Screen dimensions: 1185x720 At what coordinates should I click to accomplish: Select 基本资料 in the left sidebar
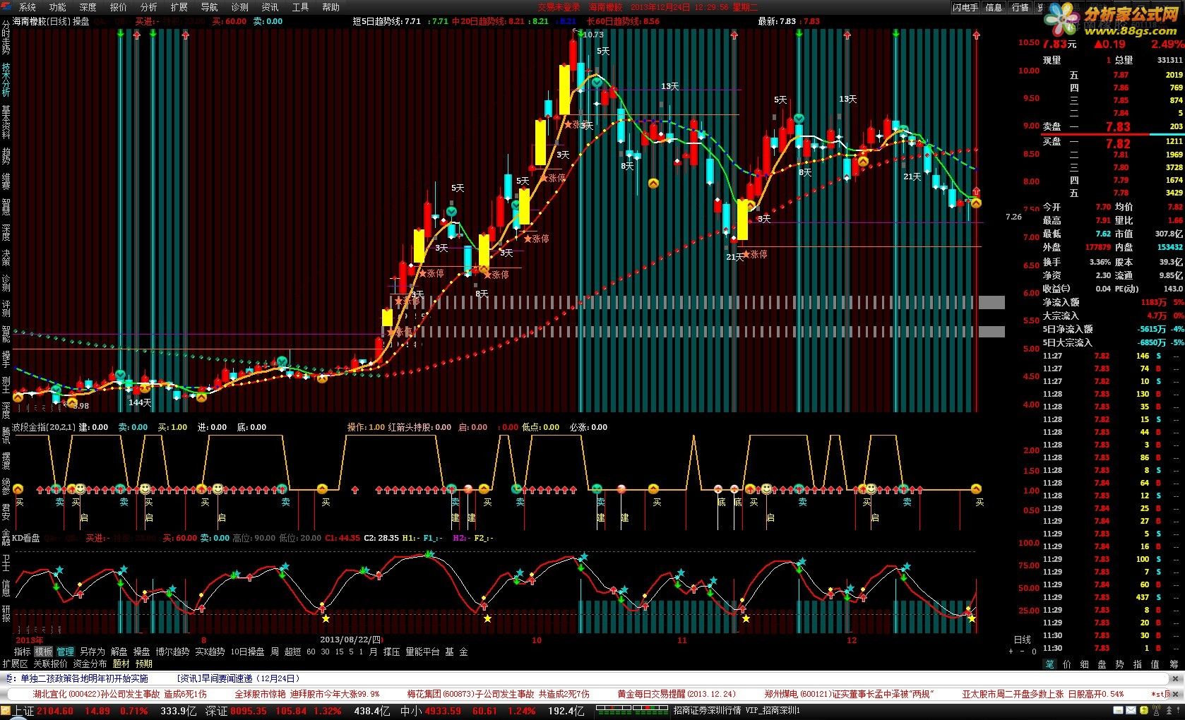(x=6, y=122)
